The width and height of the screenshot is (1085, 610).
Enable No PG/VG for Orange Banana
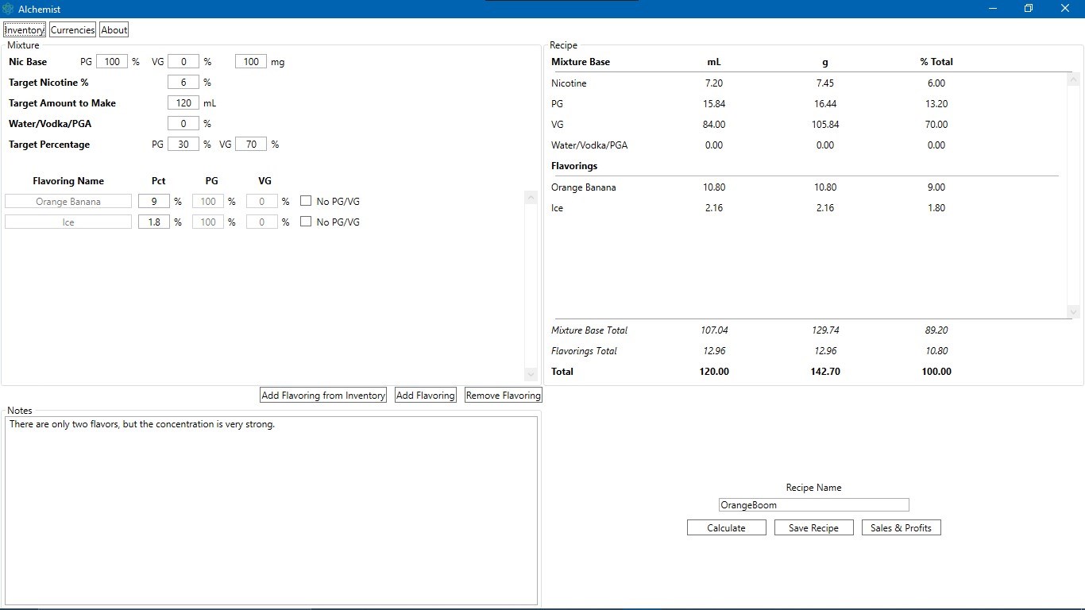(x=306, y=201)
